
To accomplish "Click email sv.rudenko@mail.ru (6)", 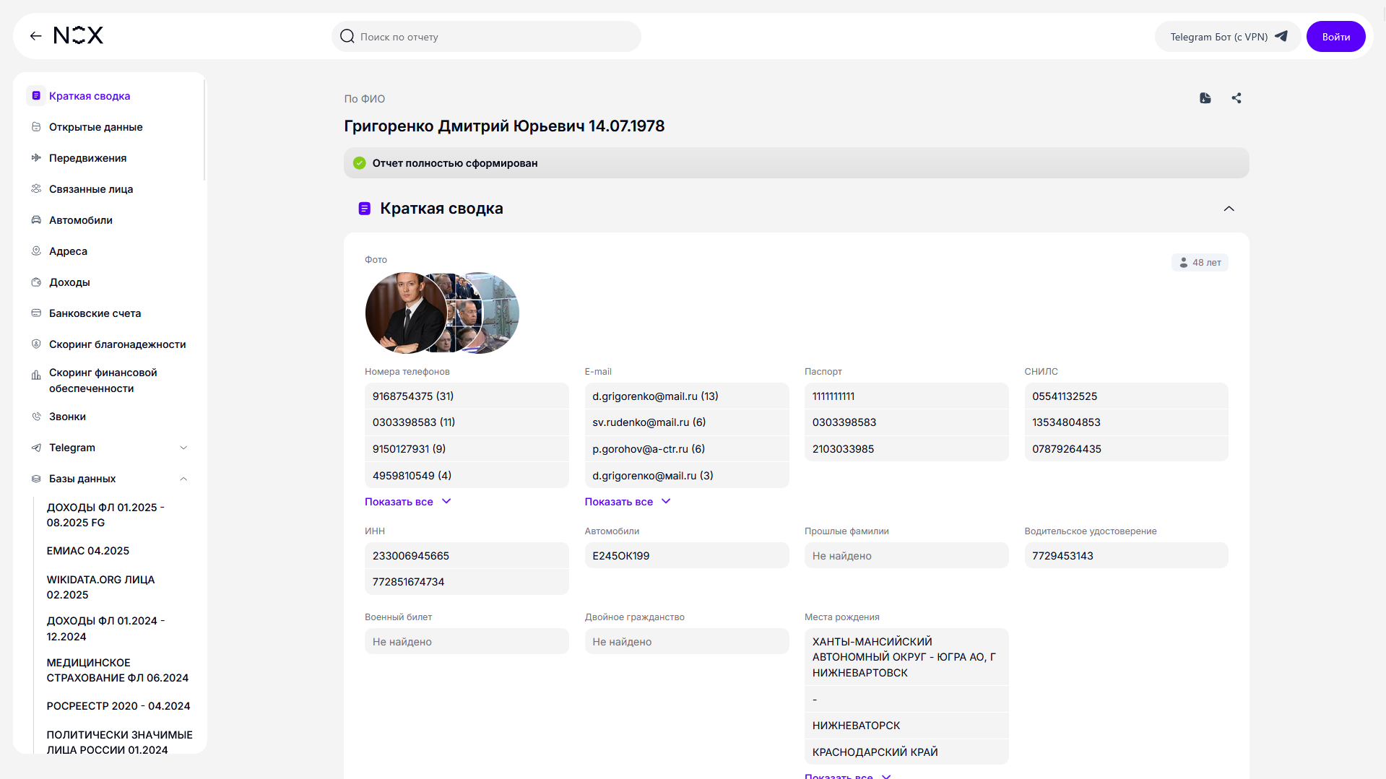I will click(687, 422).
